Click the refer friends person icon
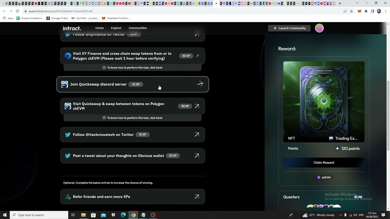Viewport: 390px width, 219px height. pyautogui.click(x=68, y=196)
